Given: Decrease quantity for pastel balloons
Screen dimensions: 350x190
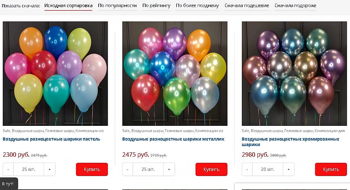Looking at the screenshot, I should [8, 169].
